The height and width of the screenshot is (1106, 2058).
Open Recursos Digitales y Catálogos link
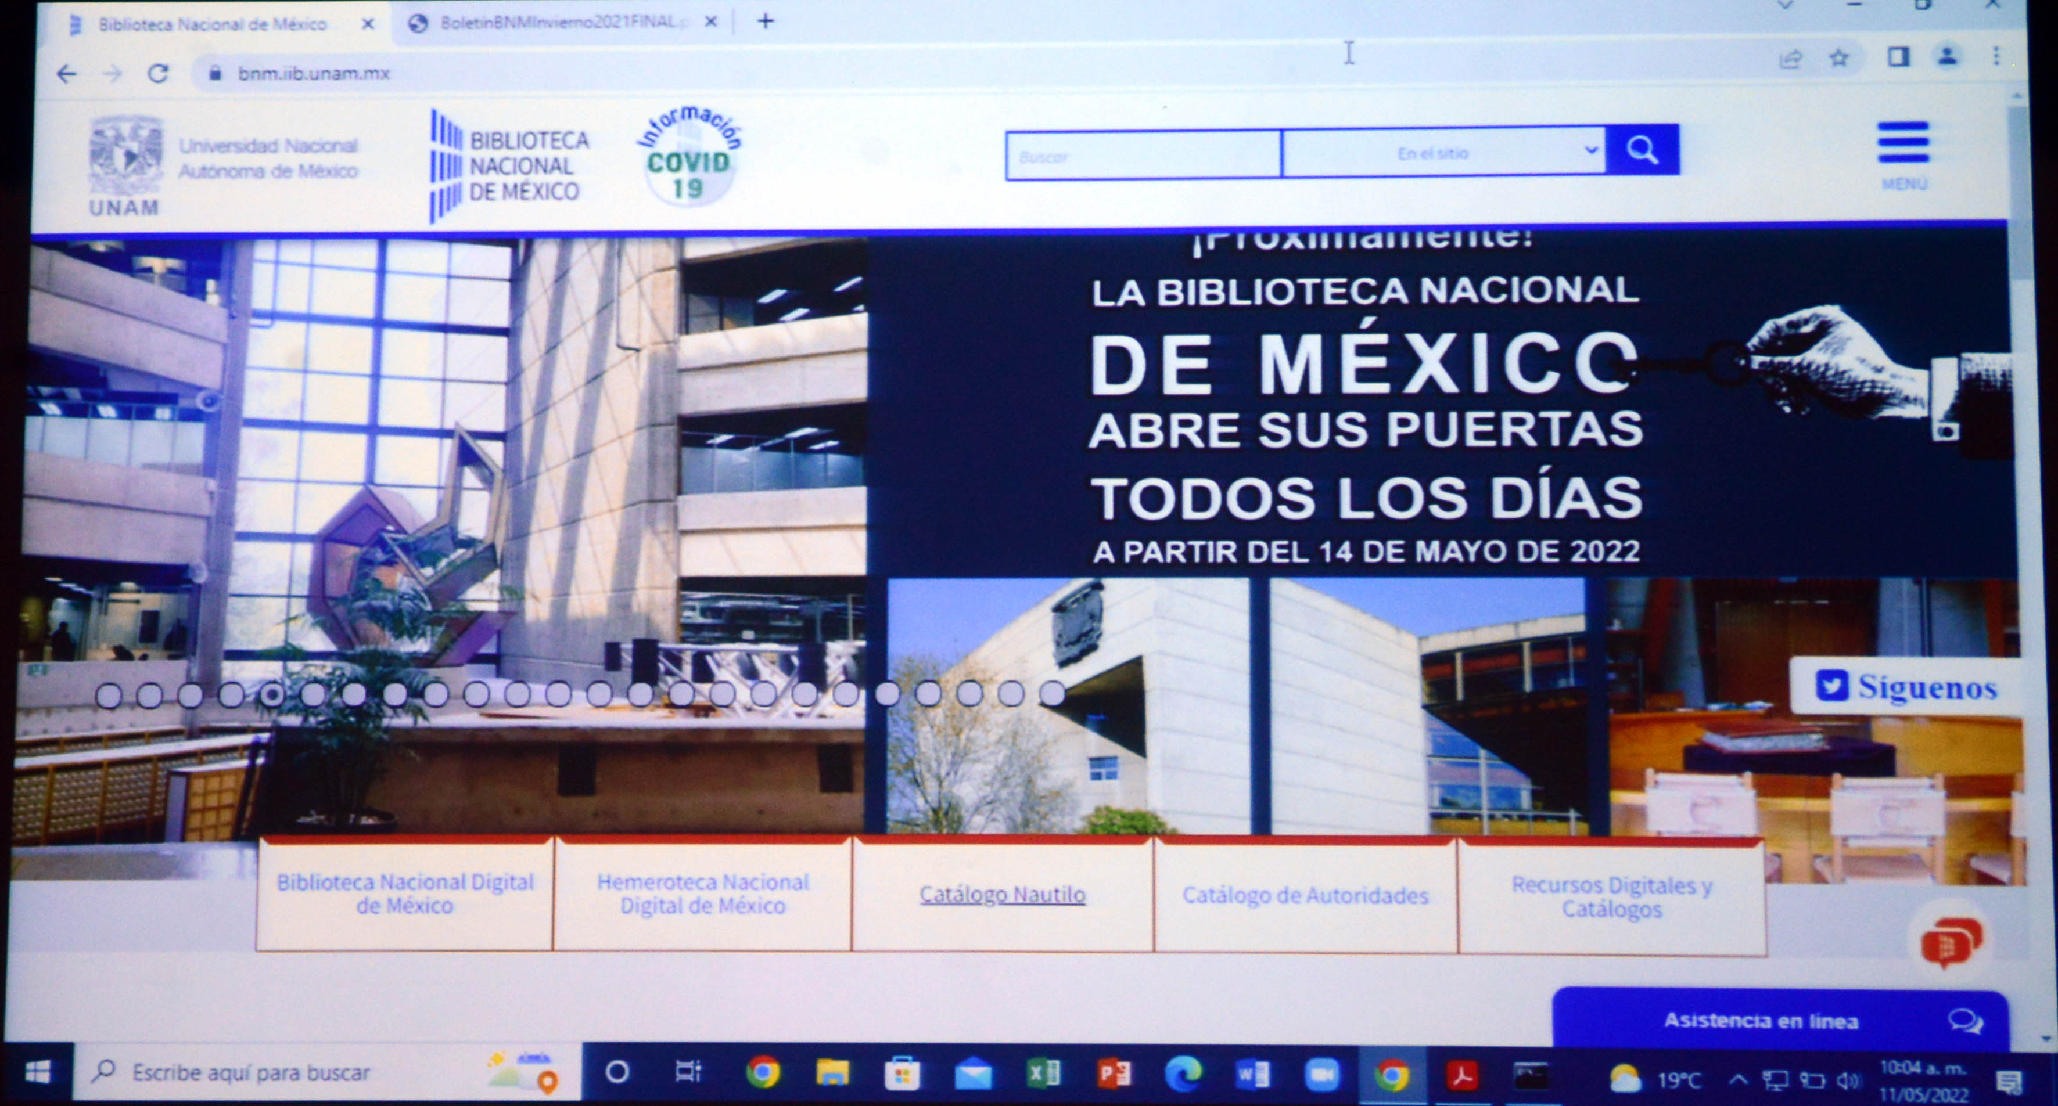(1611, 897)
